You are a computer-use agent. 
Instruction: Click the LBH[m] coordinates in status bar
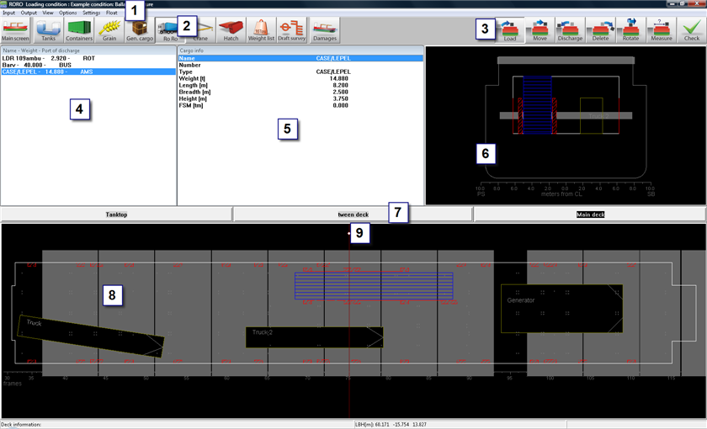click(x=391, y=425)
